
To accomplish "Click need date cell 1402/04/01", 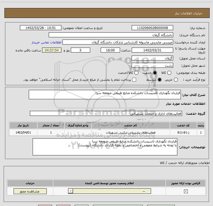I will pos(23,132).
